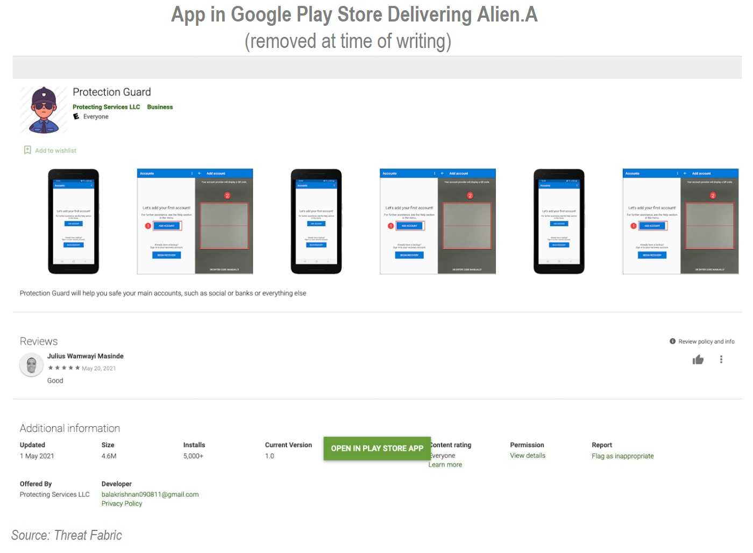Click Julius Wamwayi Masinde's avatar
The width and height of the screenshot is (753, 553).
(31, 365)
